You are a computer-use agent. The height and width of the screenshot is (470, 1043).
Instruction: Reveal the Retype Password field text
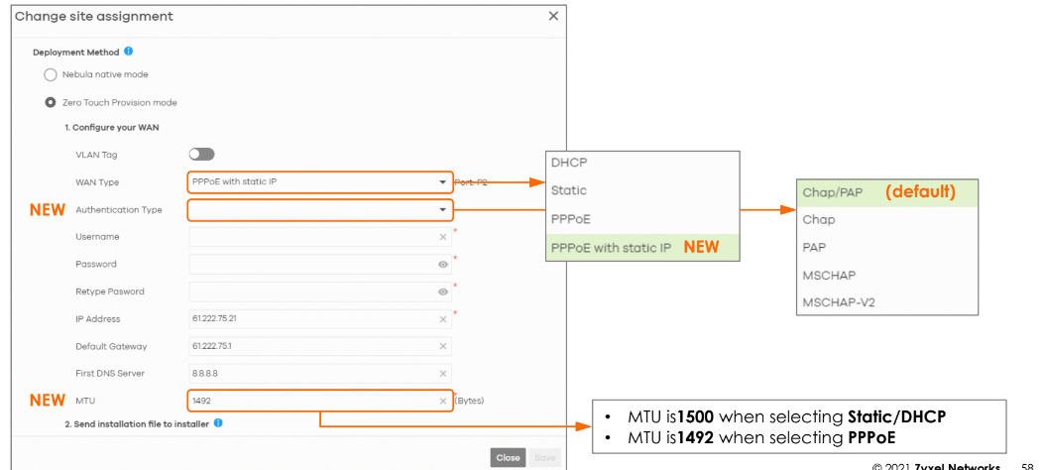pyautogui.click(x=443, y=293)
